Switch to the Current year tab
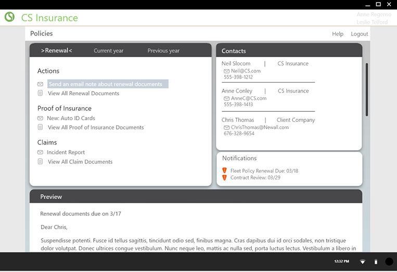This screenshot has width=397, height=272. pos(108,51)
